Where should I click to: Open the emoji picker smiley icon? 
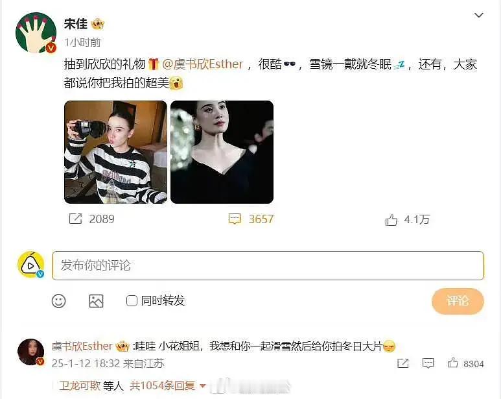tap(59, 301)
